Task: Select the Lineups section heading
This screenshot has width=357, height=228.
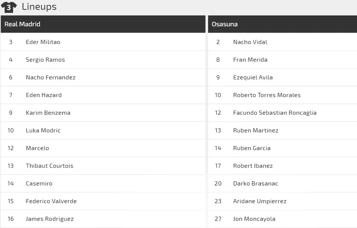Action: pos(39,7)
